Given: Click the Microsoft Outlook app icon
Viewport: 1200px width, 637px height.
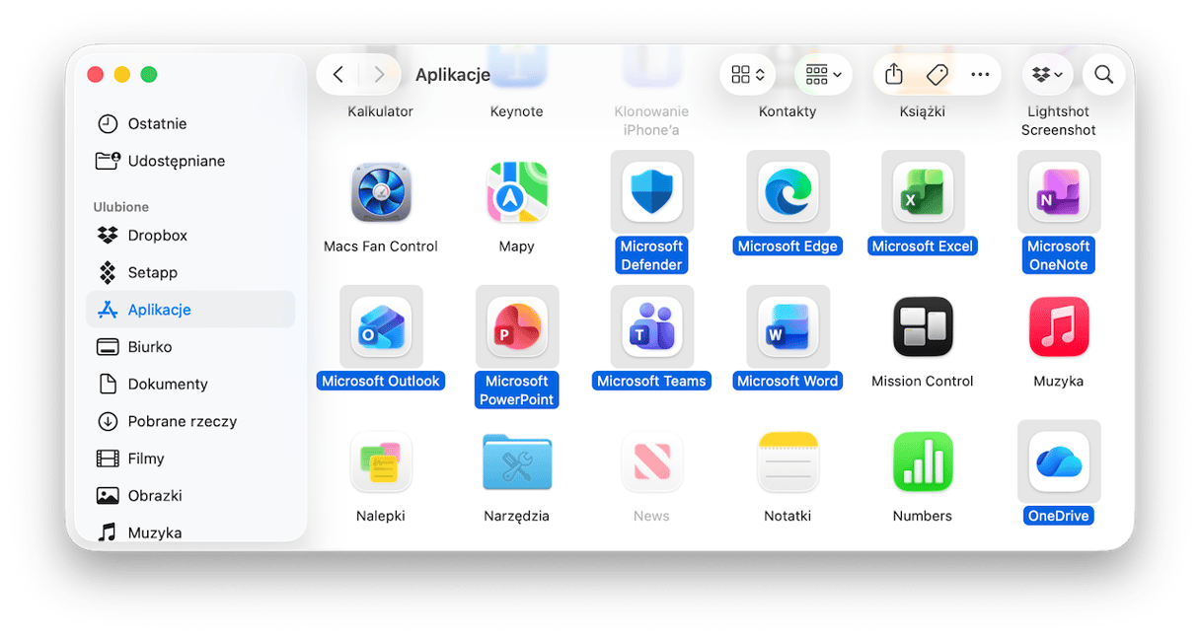Looking at the screenshot, I should [x=381, y=327].
